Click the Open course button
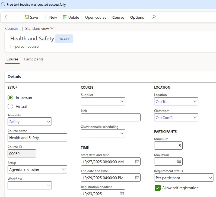This screenshot has width=216, height=197. pyautogui.click(x=96, y=17)
